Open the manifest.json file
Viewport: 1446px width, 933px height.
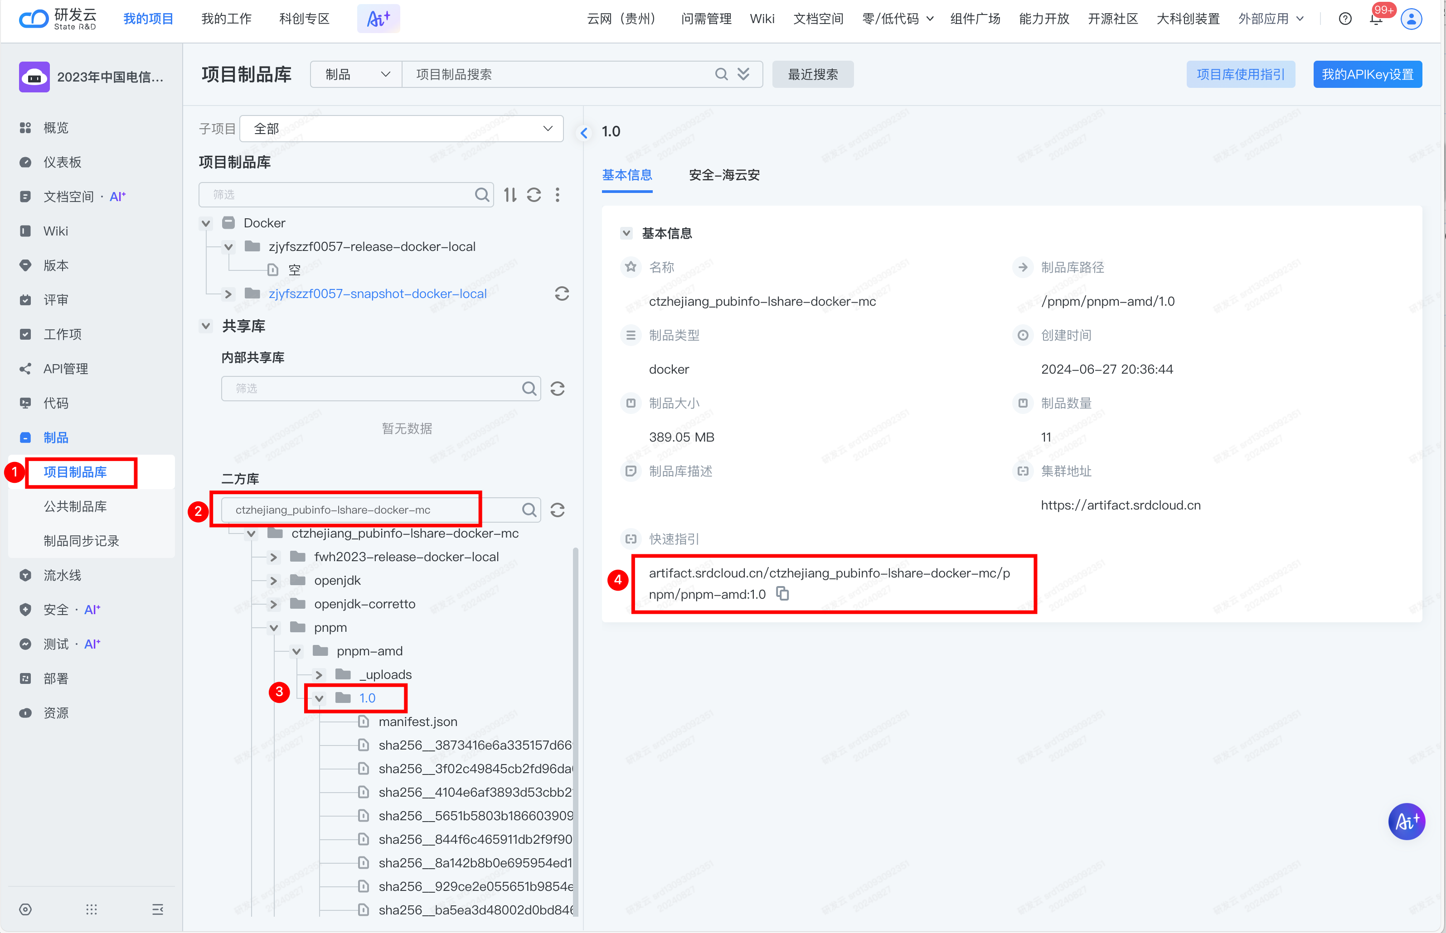tap(418, 721)
